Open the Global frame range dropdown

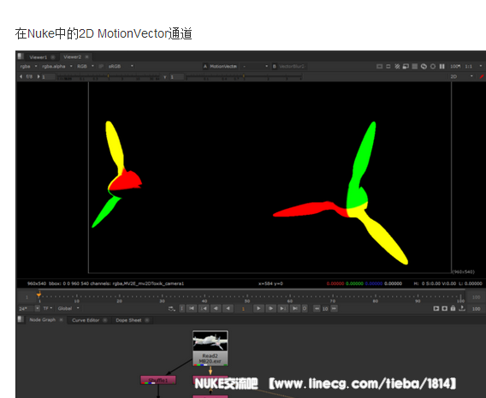click(x=68, y=308)
